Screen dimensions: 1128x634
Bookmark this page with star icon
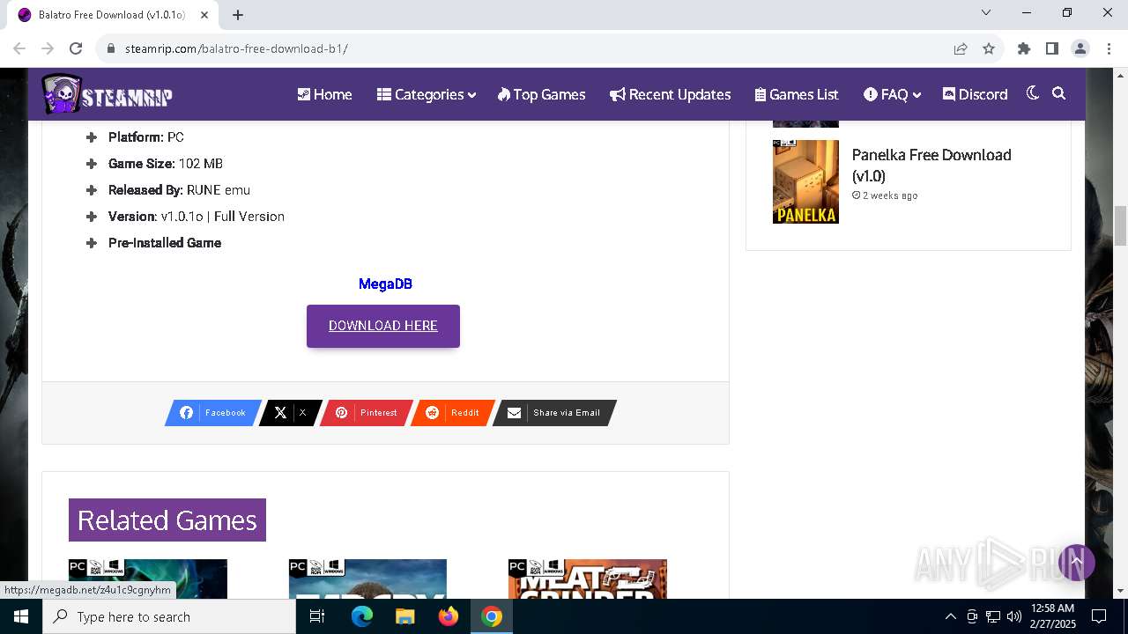989,48
